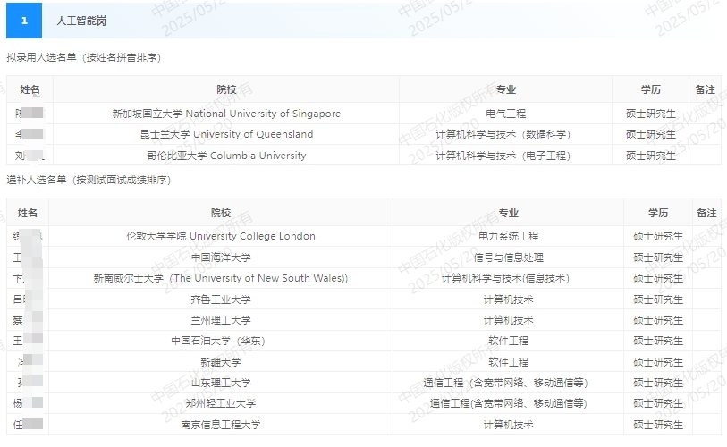This screenshot has height=447, width=727.
Task: Select the University of New South Wales cell
Action: [220, 278]
